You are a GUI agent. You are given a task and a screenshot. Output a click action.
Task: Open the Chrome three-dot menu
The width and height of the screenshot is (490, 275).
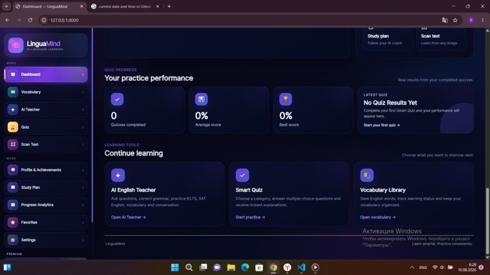pos(483,20)
